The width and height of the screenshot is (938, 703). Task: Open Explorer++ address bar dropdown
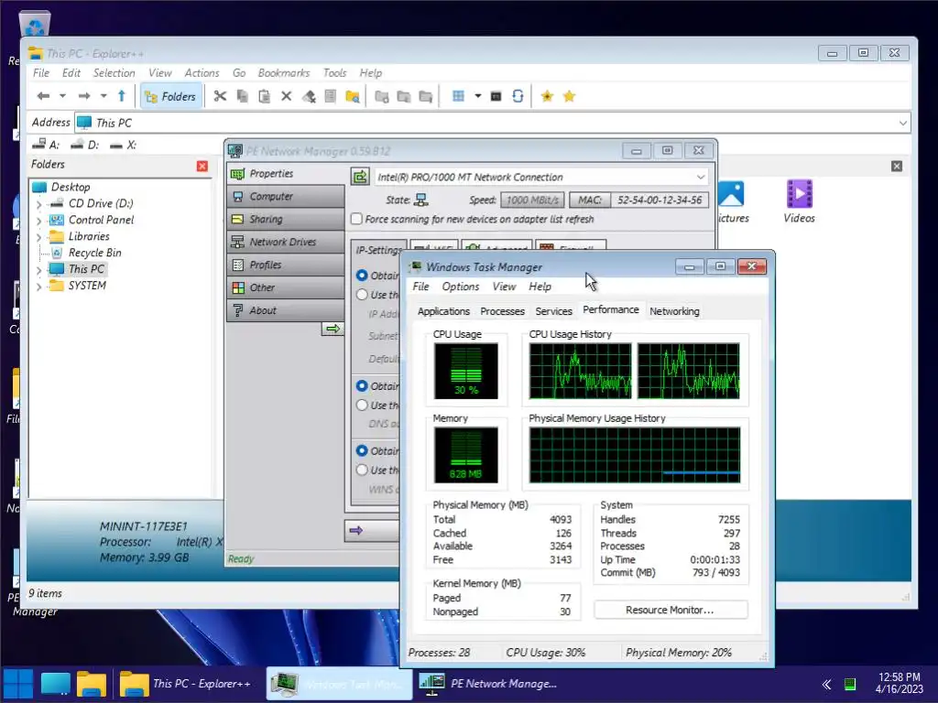[902, 124]
